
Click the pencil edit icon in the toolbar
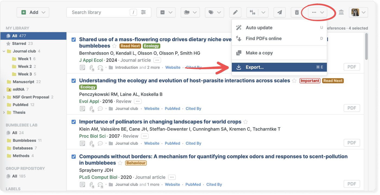coord(235,12)
